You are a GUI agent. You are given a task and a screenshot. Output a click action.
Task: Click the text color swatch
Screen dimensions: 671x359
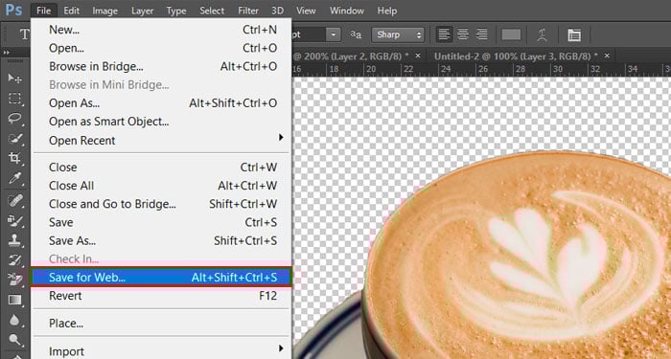click(x=511, y=34)
